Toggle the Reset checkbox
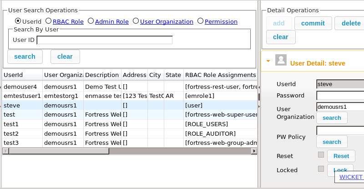 tap(321, 154)
